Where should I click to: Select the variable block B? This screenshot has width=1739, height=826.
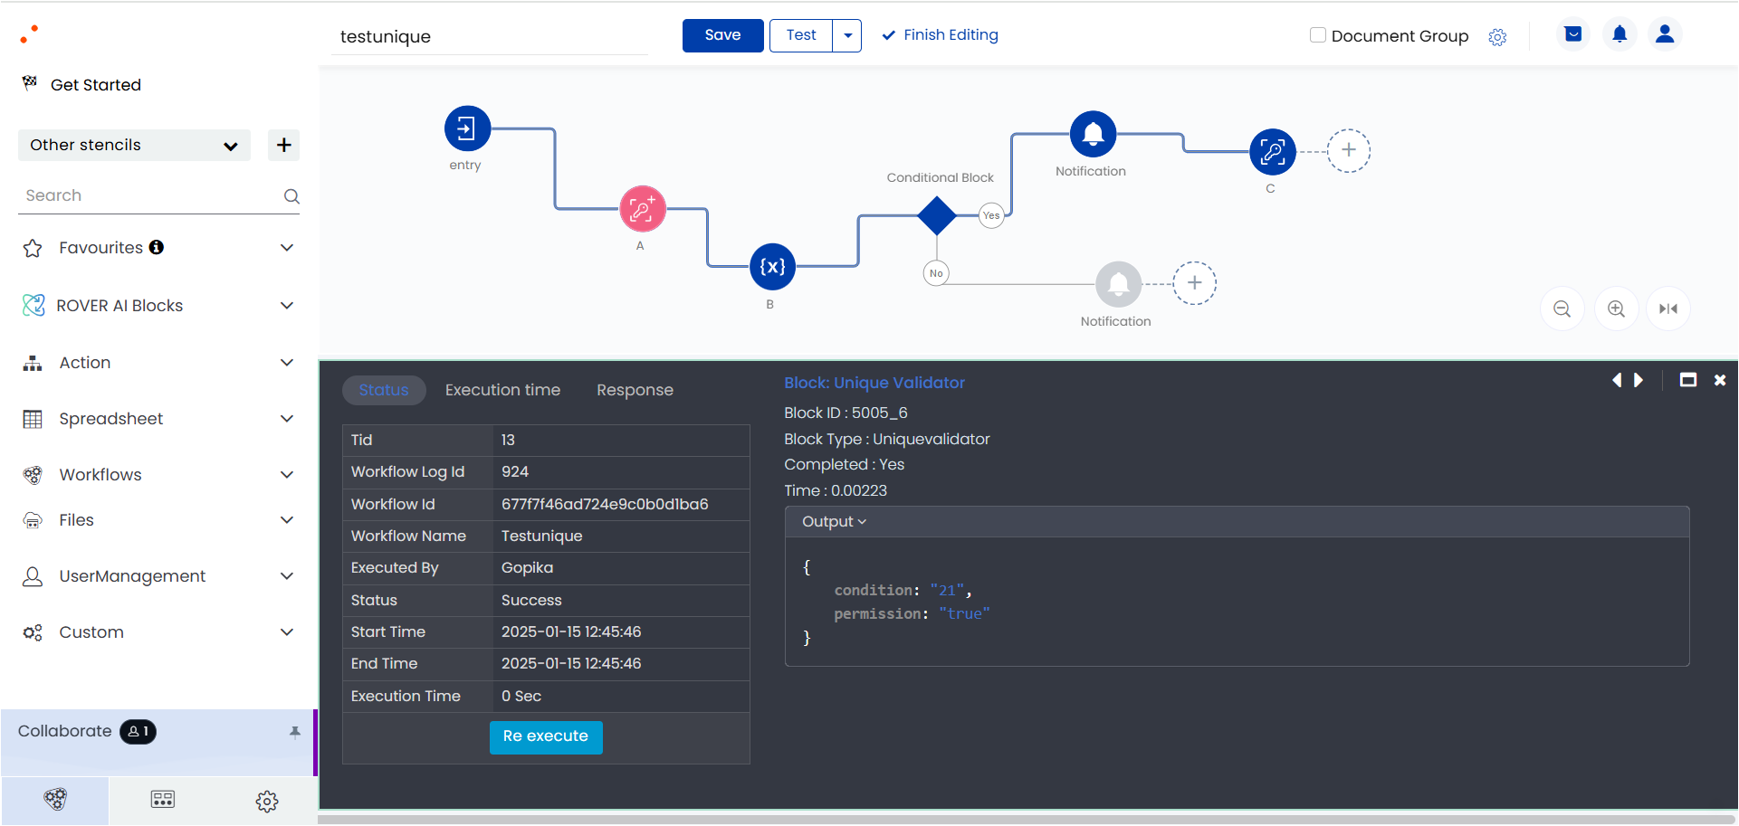[773, 266]
